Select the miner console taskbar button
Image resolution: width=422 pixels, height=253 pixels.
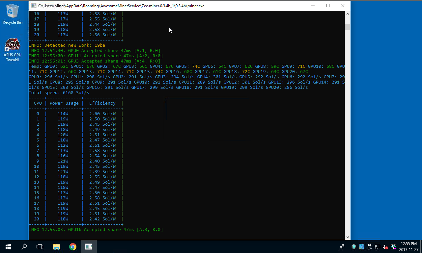(89, 246)
